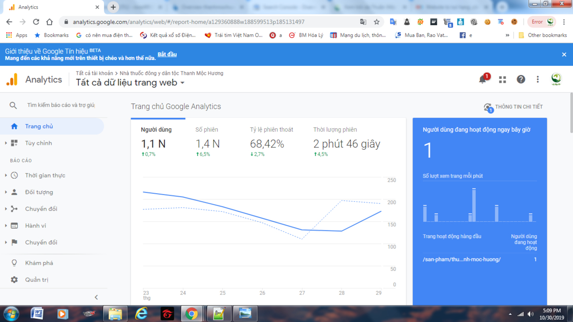This screenshot has width=573, height=322.
Task: Show more bookmarks with the double chevron
Action: [x=507, y=35]
